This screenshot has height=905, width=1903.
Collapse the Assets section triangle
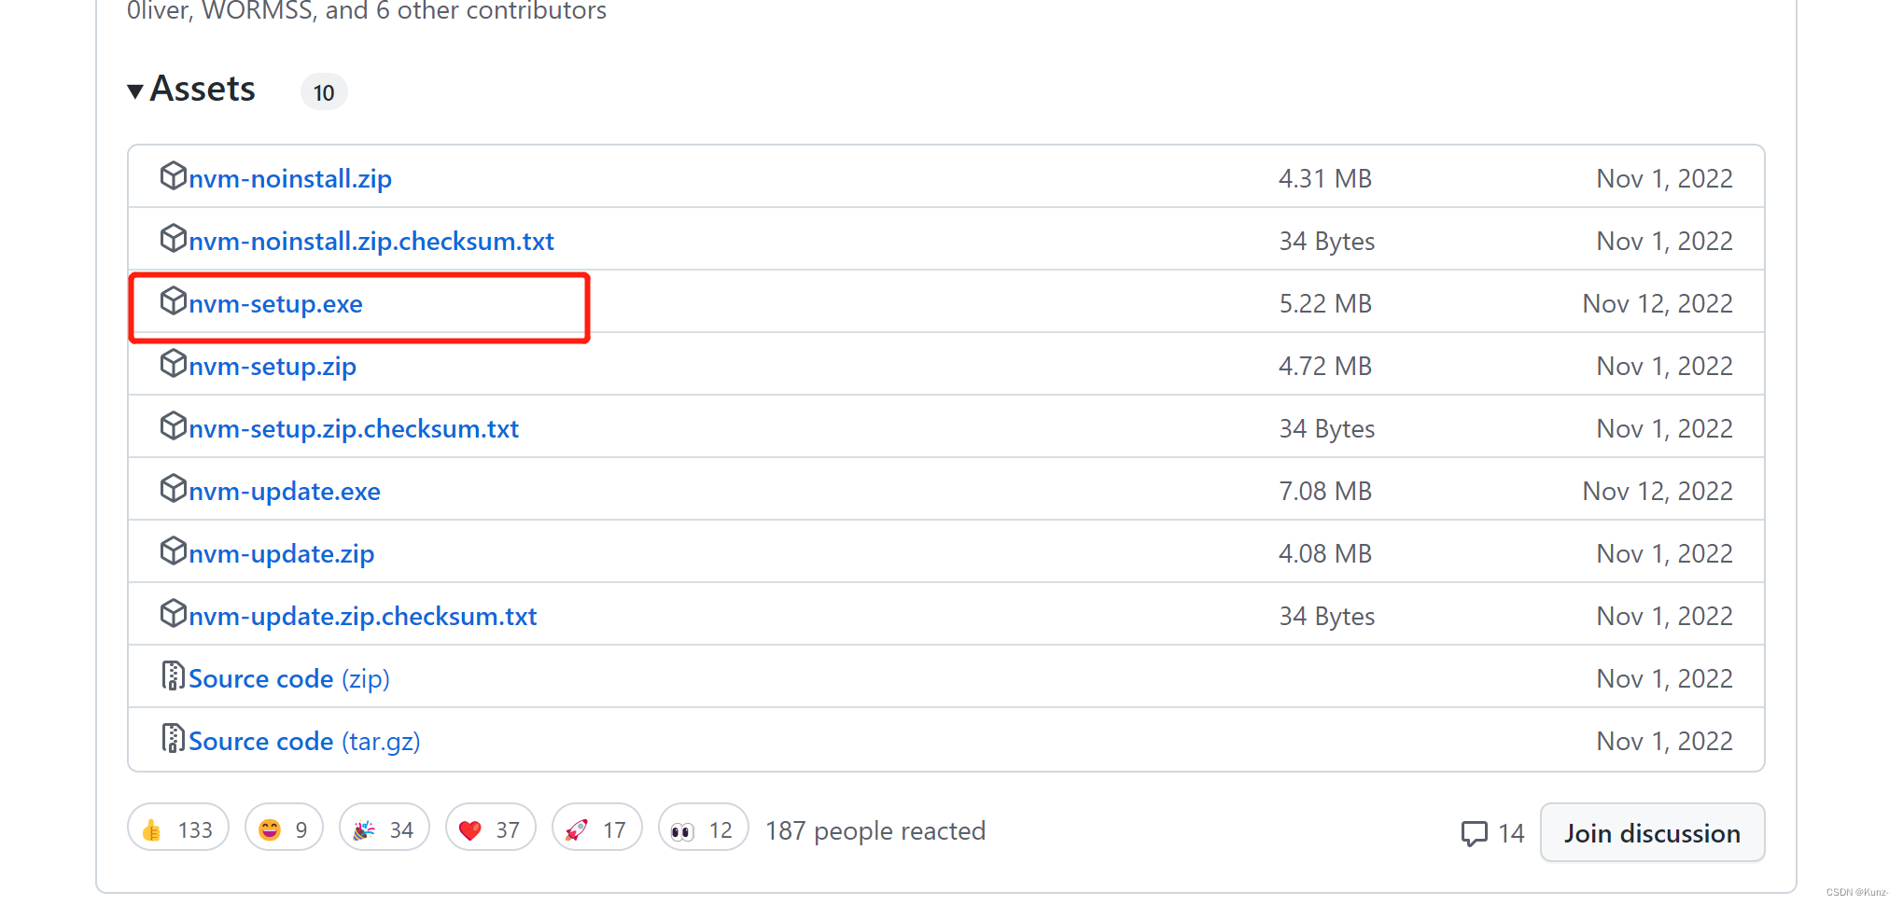[135, 91]
